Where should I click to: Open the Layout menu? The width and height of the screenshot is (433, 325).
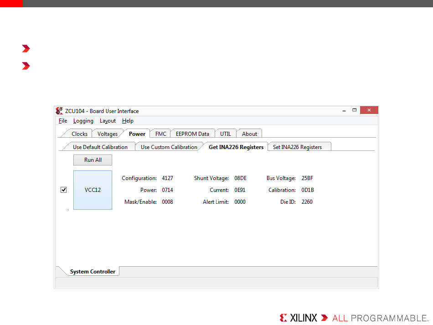[108, 121]
